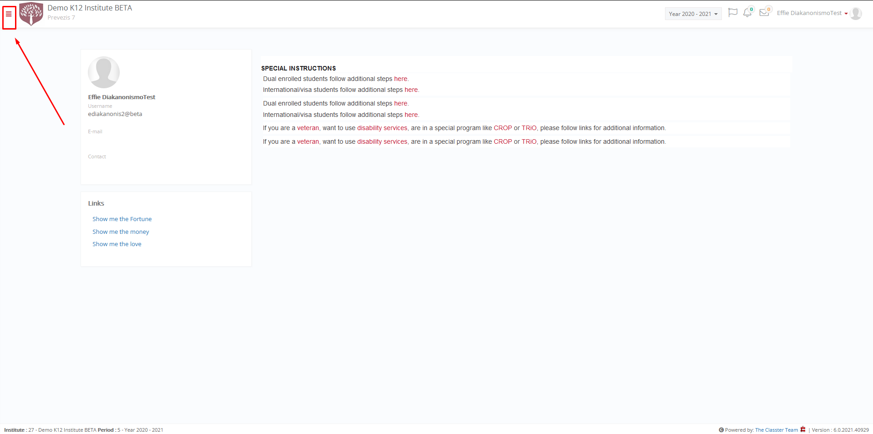Open second 'TRiO' link
Screen dimensions: 873x434
coord(529,142)
